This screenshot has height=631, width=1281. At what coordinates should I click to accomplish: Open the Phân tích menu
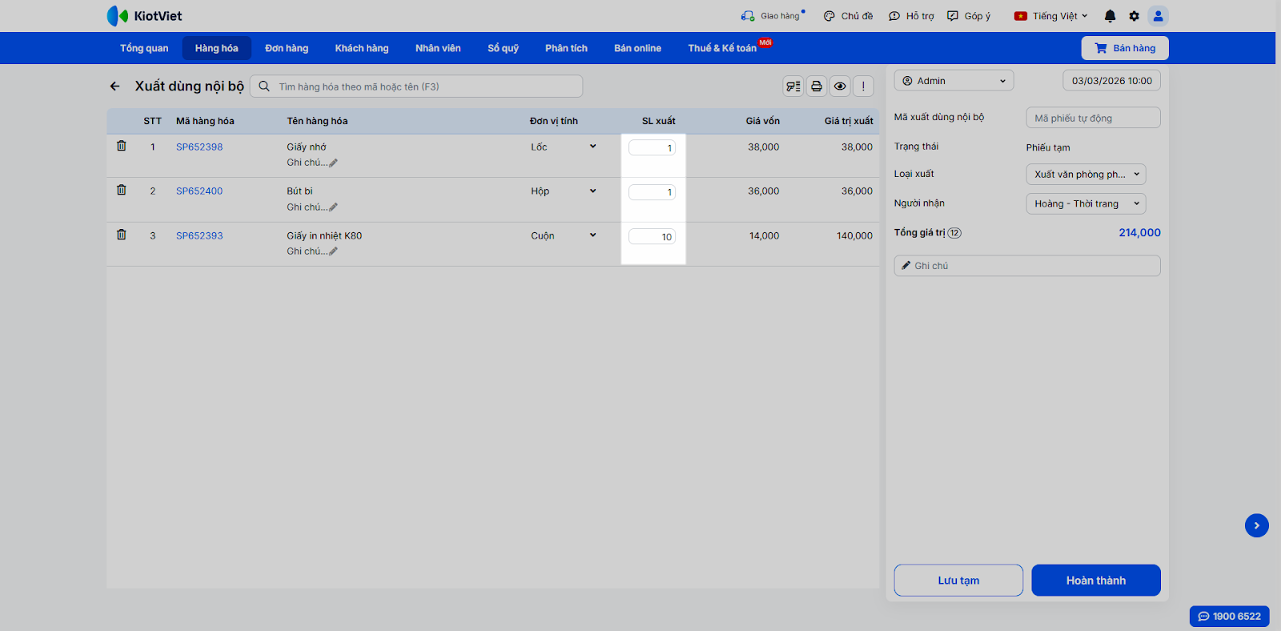[x=566, y=48]
